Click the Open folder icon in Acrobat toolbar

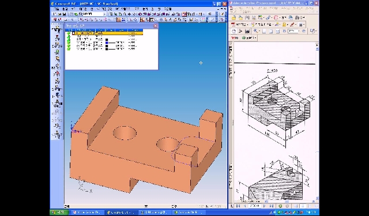[x=234, y=18]
